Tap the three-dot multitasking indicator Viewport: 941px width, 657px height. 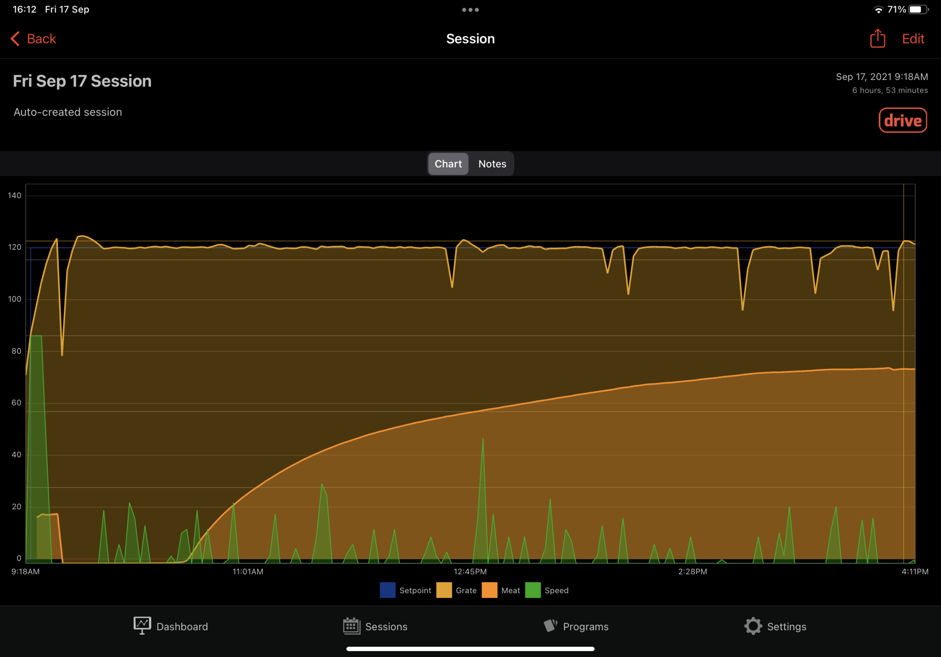470,10
